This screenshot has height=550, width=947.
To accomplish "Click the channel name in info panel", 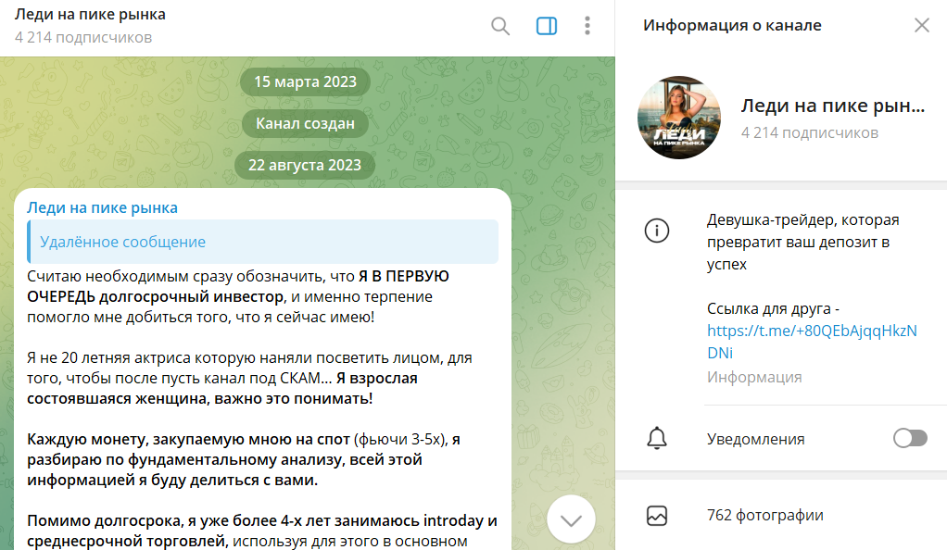I will (833, 106).
